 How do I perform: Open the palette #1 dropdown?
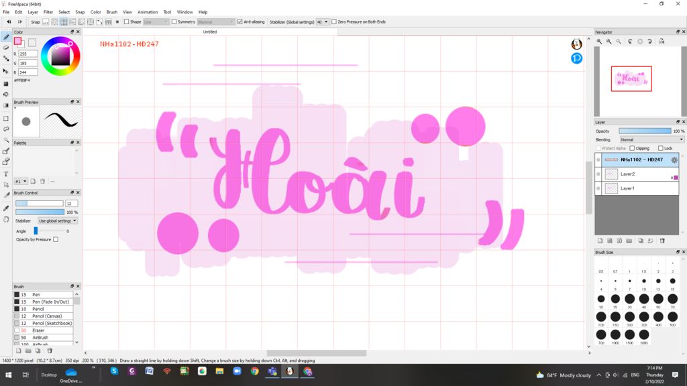[21, 181]
